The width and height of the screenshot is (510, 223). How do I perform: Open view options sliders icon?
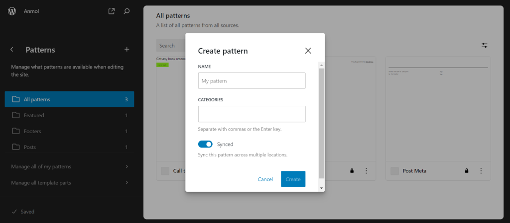click(x=485, y=45)
